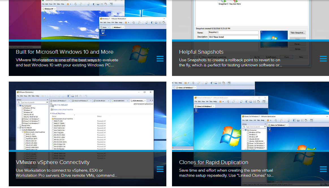The height and width of the screenshot is (188, 329).
Task: Click 'Built for Microsoft Windows 10 and More' heading
Action: (x=64, y=52)
